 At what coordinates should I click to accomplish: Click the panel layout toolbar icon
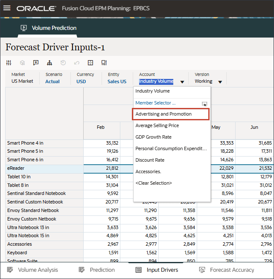[104, 63]
